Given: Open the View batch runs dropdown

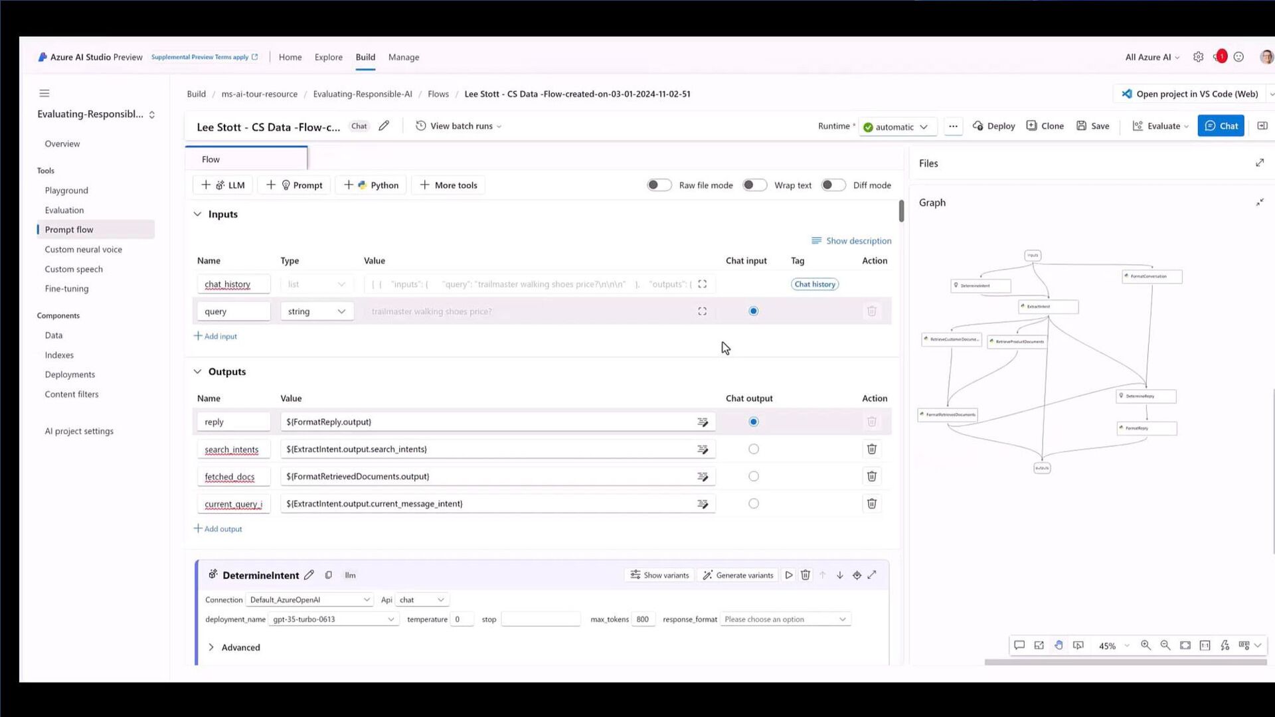Looking at the screenshot, I should (x=459, y=126).
